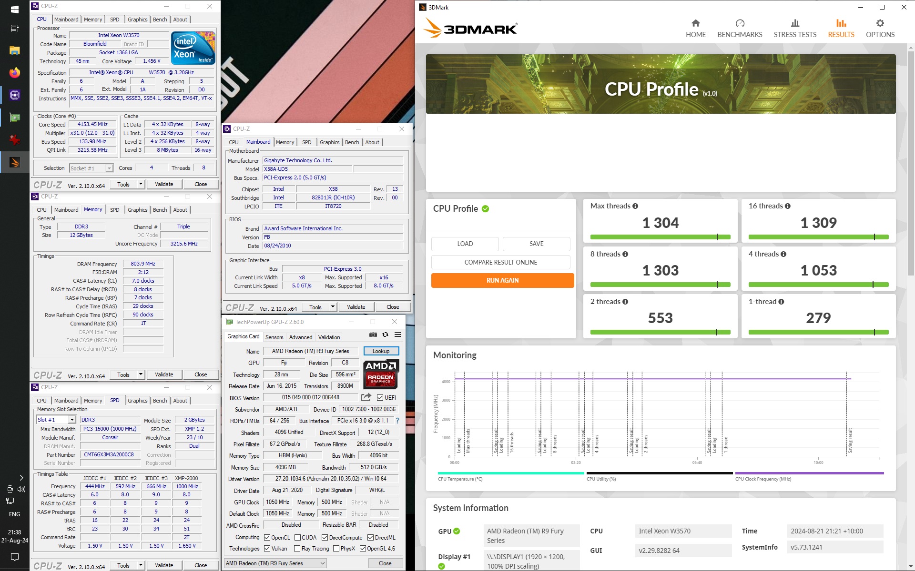Open Windows Start menu

14,9
